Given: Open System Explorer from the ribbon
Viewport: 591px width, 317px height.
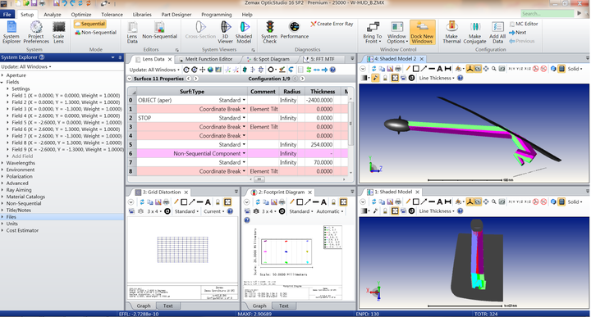Looking at the screenshot, I should (11, 32).
